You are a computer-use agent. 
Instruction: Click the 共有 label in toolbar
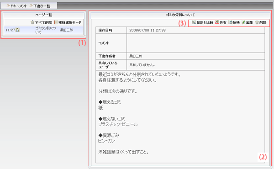pyautogui.click(x=223, y=22)
